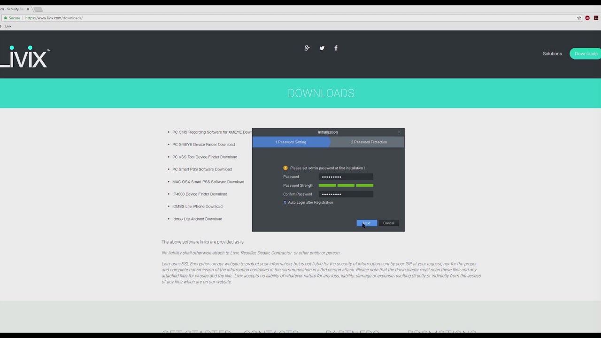The image size is (601, 338).
Task: Click the Password Strength indicator bar
Action: point(346,185)
